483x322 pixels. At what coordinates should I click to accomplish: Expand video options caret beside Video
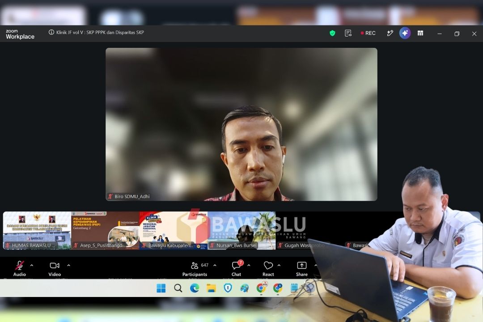68,265
